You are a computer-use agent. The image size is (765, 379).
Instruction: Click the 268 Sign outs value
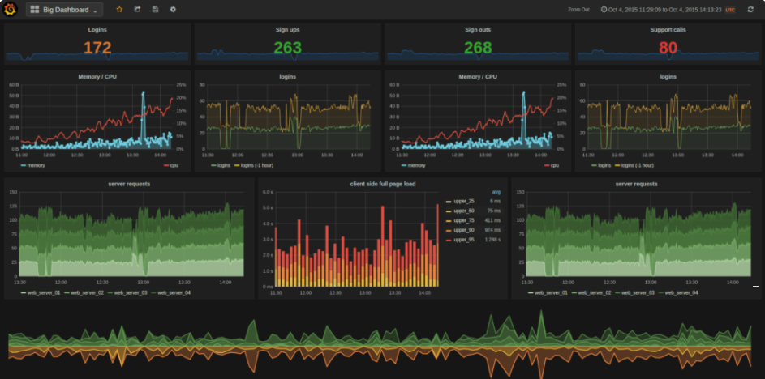click(x=478, y=48)
